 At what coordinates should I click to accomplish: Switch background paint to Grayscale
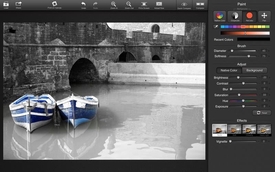[x=235, y=16]
